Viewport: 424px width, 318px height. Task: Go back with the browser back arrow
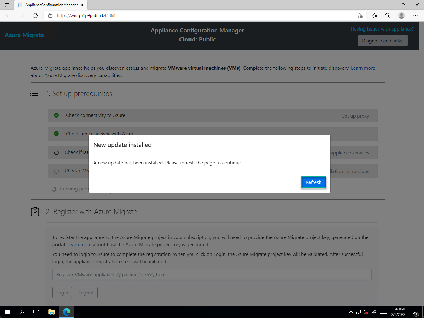(x=8, y=15)
